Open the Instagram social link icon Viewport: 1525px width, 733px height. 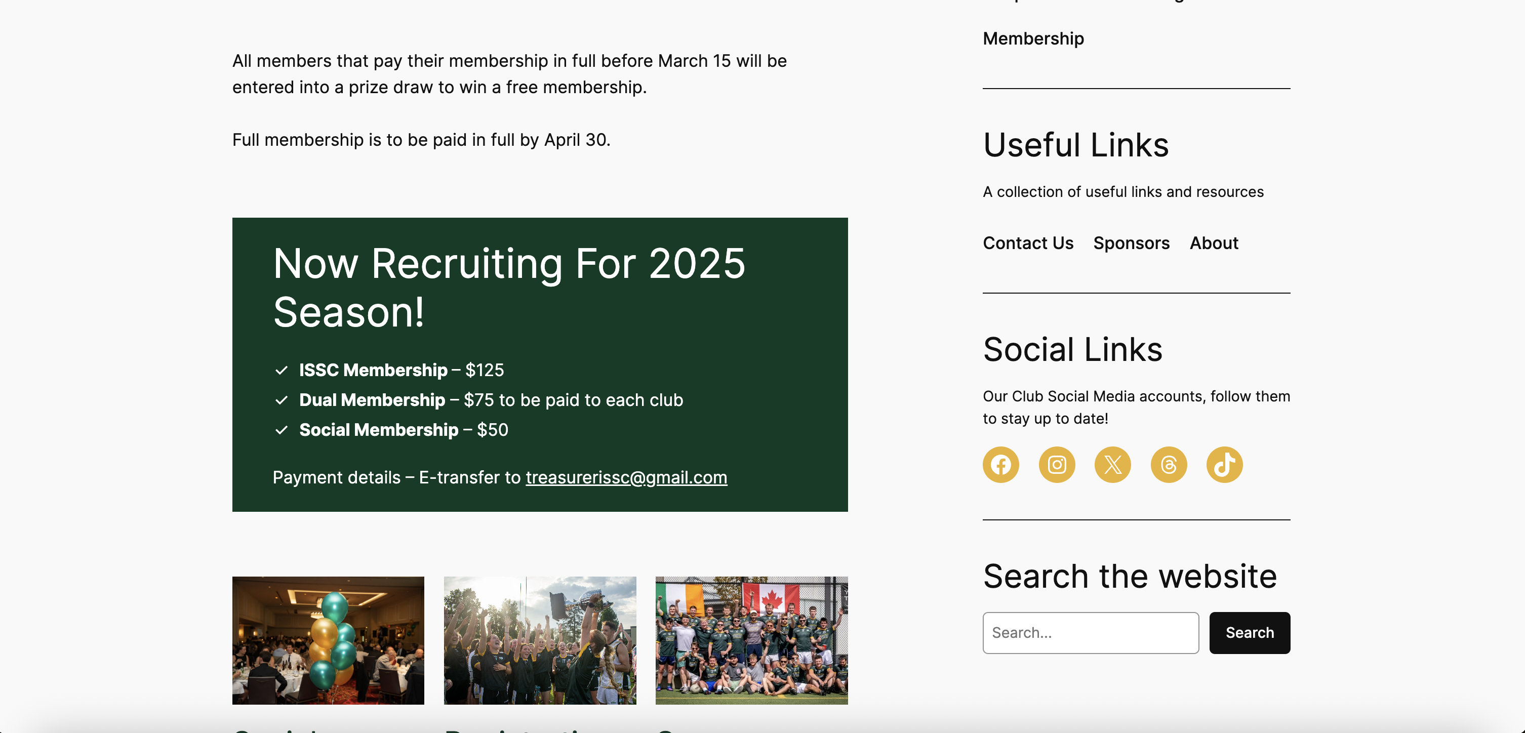tap(1057, 465)
